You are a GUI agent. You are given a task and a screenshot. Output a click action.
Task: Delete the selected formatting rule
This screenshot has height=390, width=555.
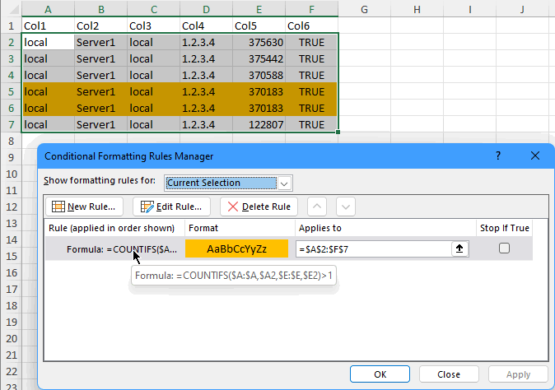coord(259,207)
